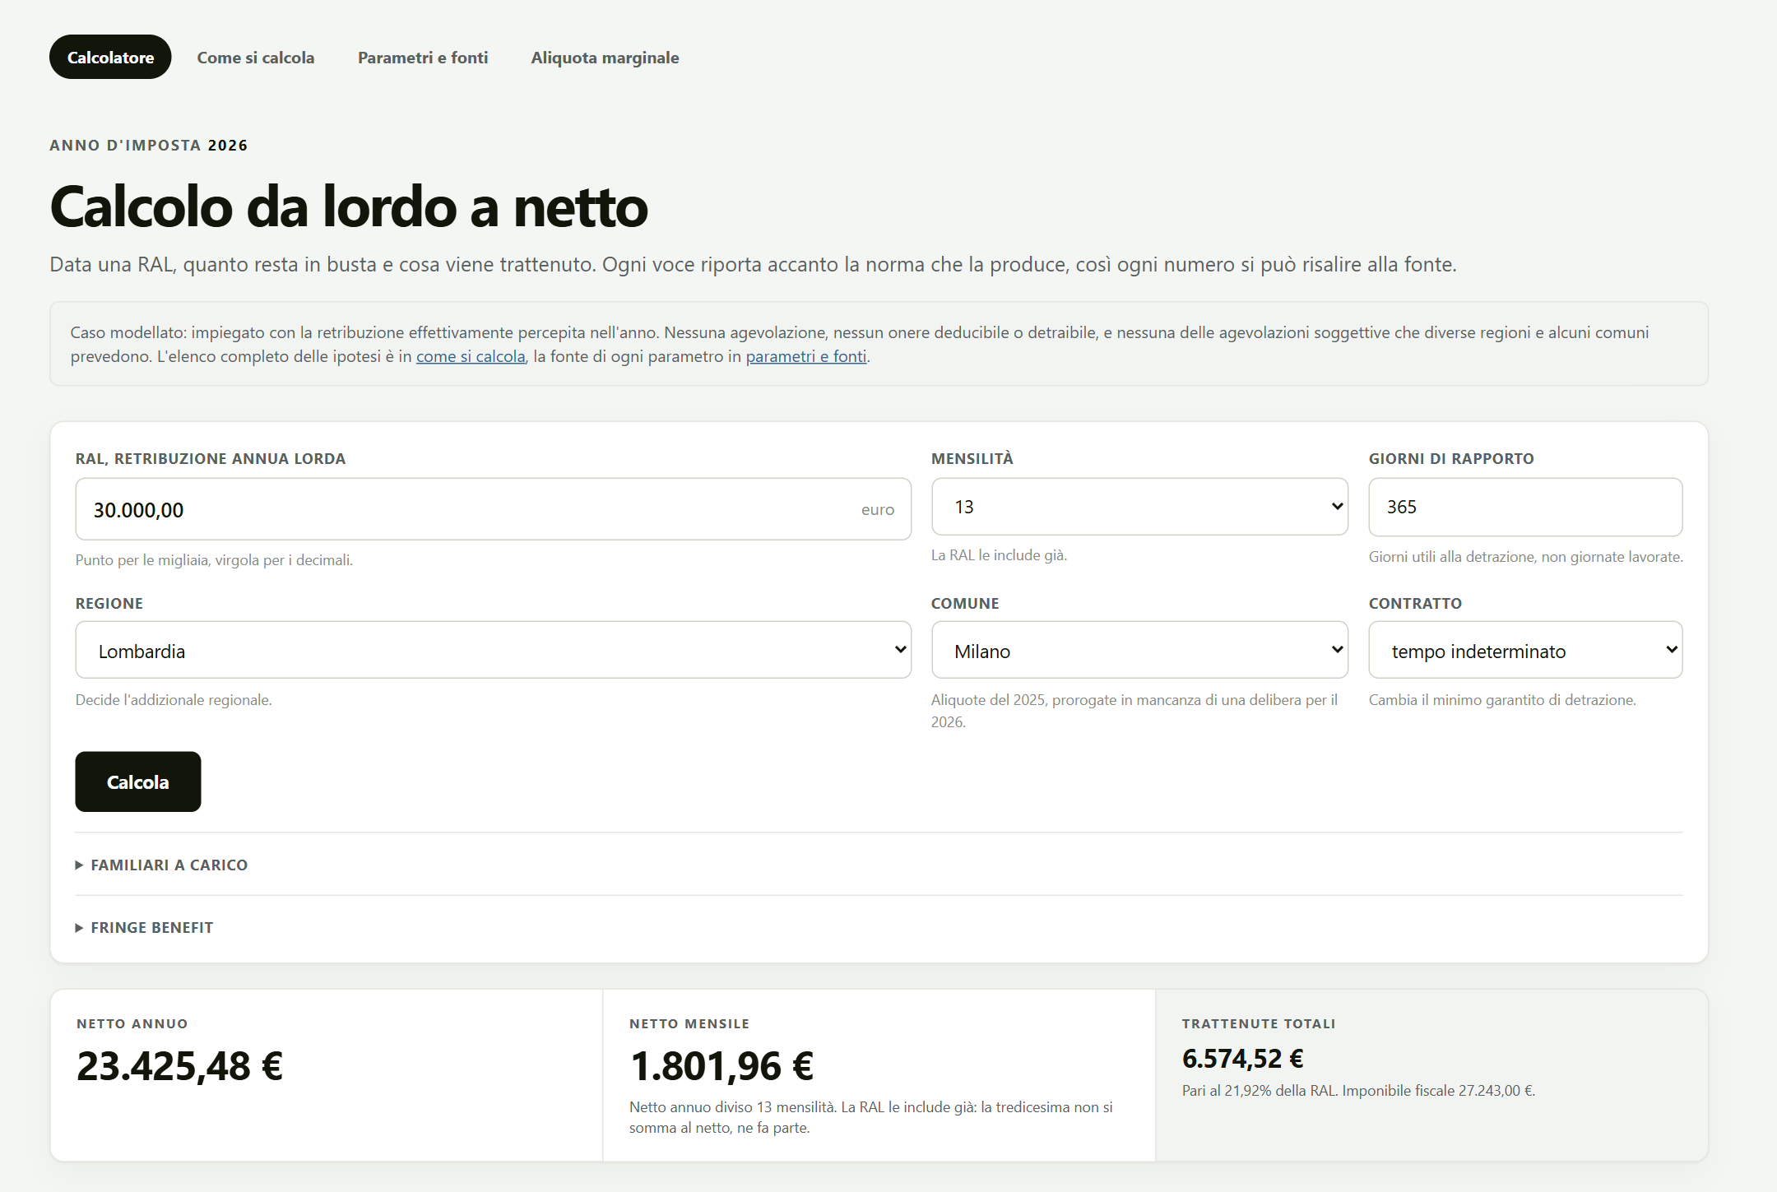Click the RAL gross salary input field
1777x1192 pixels.
(x=493, y=509)
